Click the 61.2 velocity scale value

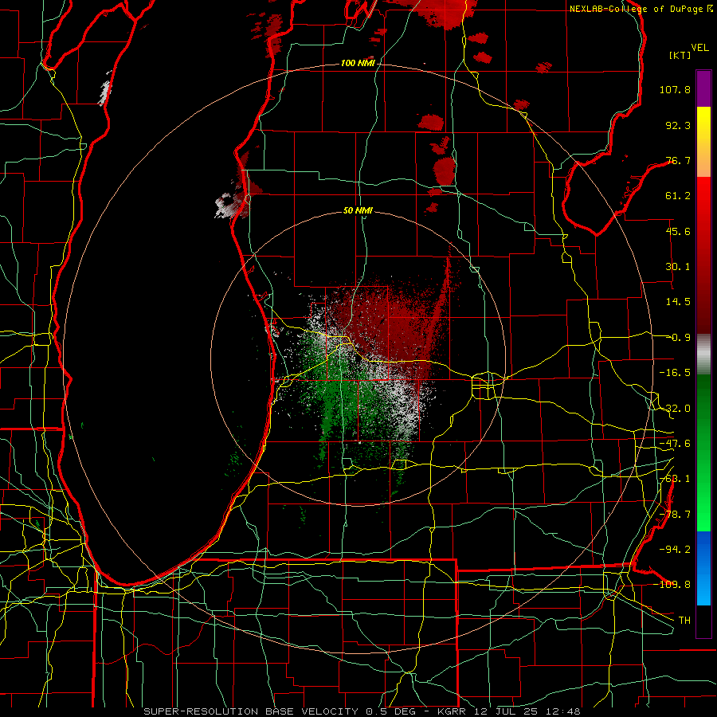tap(678, 196)
